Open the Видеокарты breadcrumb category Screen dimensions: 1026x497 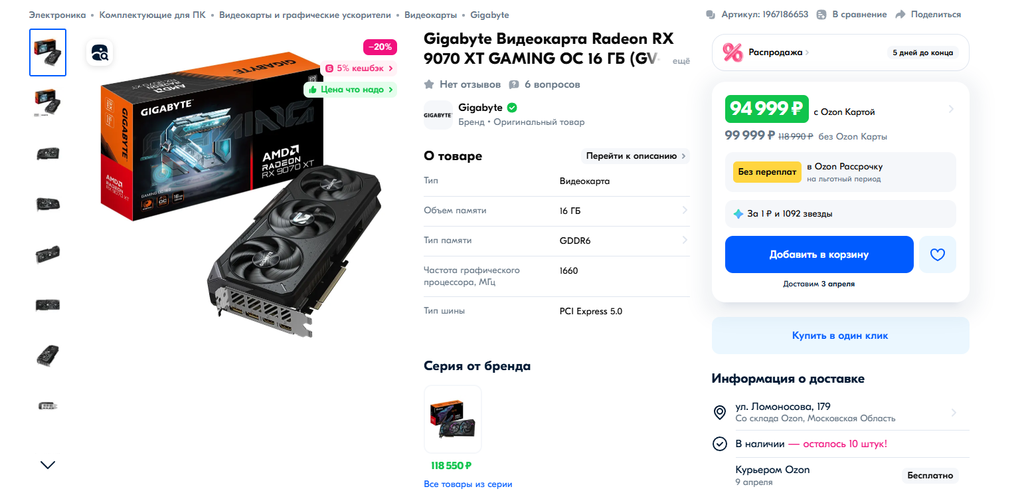coord(430,15)
